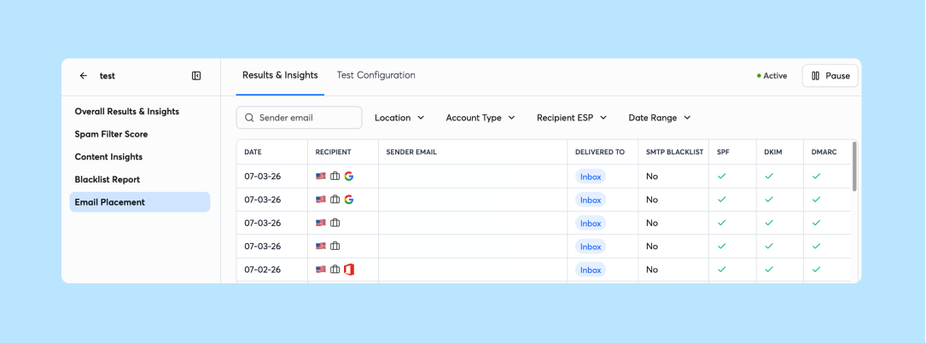Click the SPF checkmark in the 07-02-26 row
926x343 pixels.
tap(722, 270)
